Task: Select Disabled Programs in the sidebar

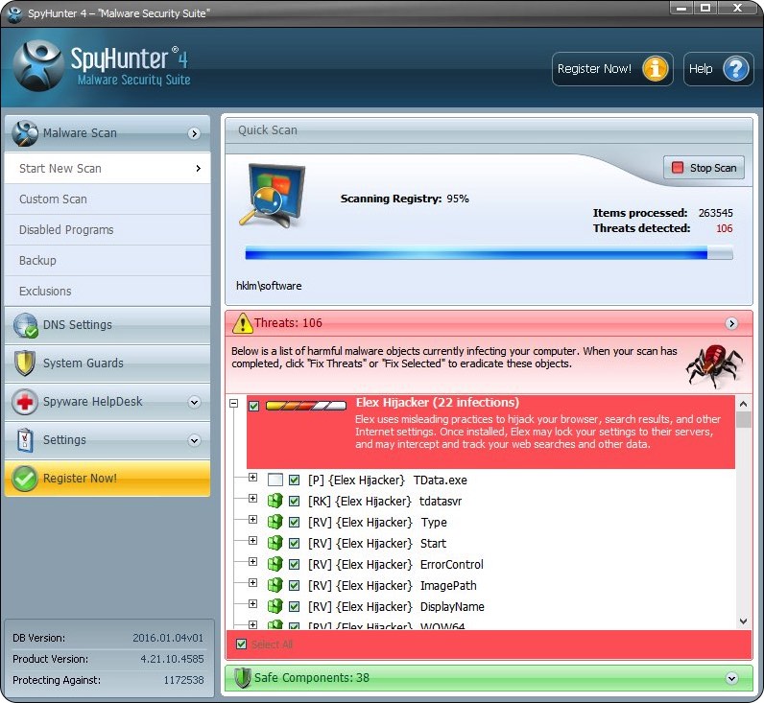Action: 66,230
